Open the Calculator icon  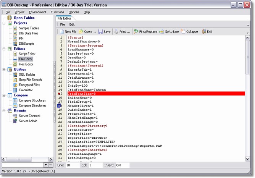coord(15,90)
